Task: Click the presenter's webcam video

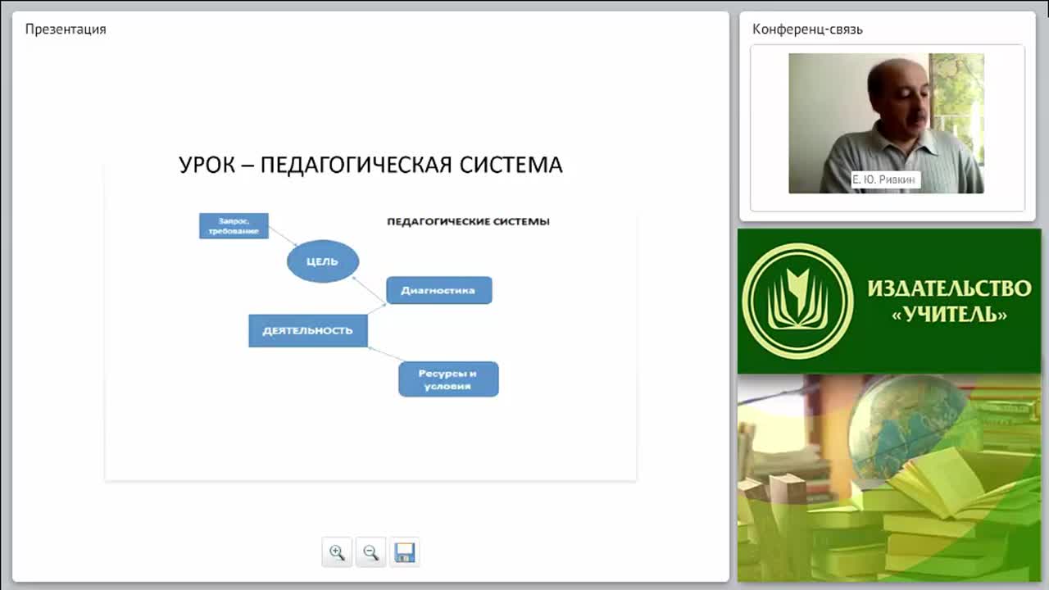Action: coord(886,124)
